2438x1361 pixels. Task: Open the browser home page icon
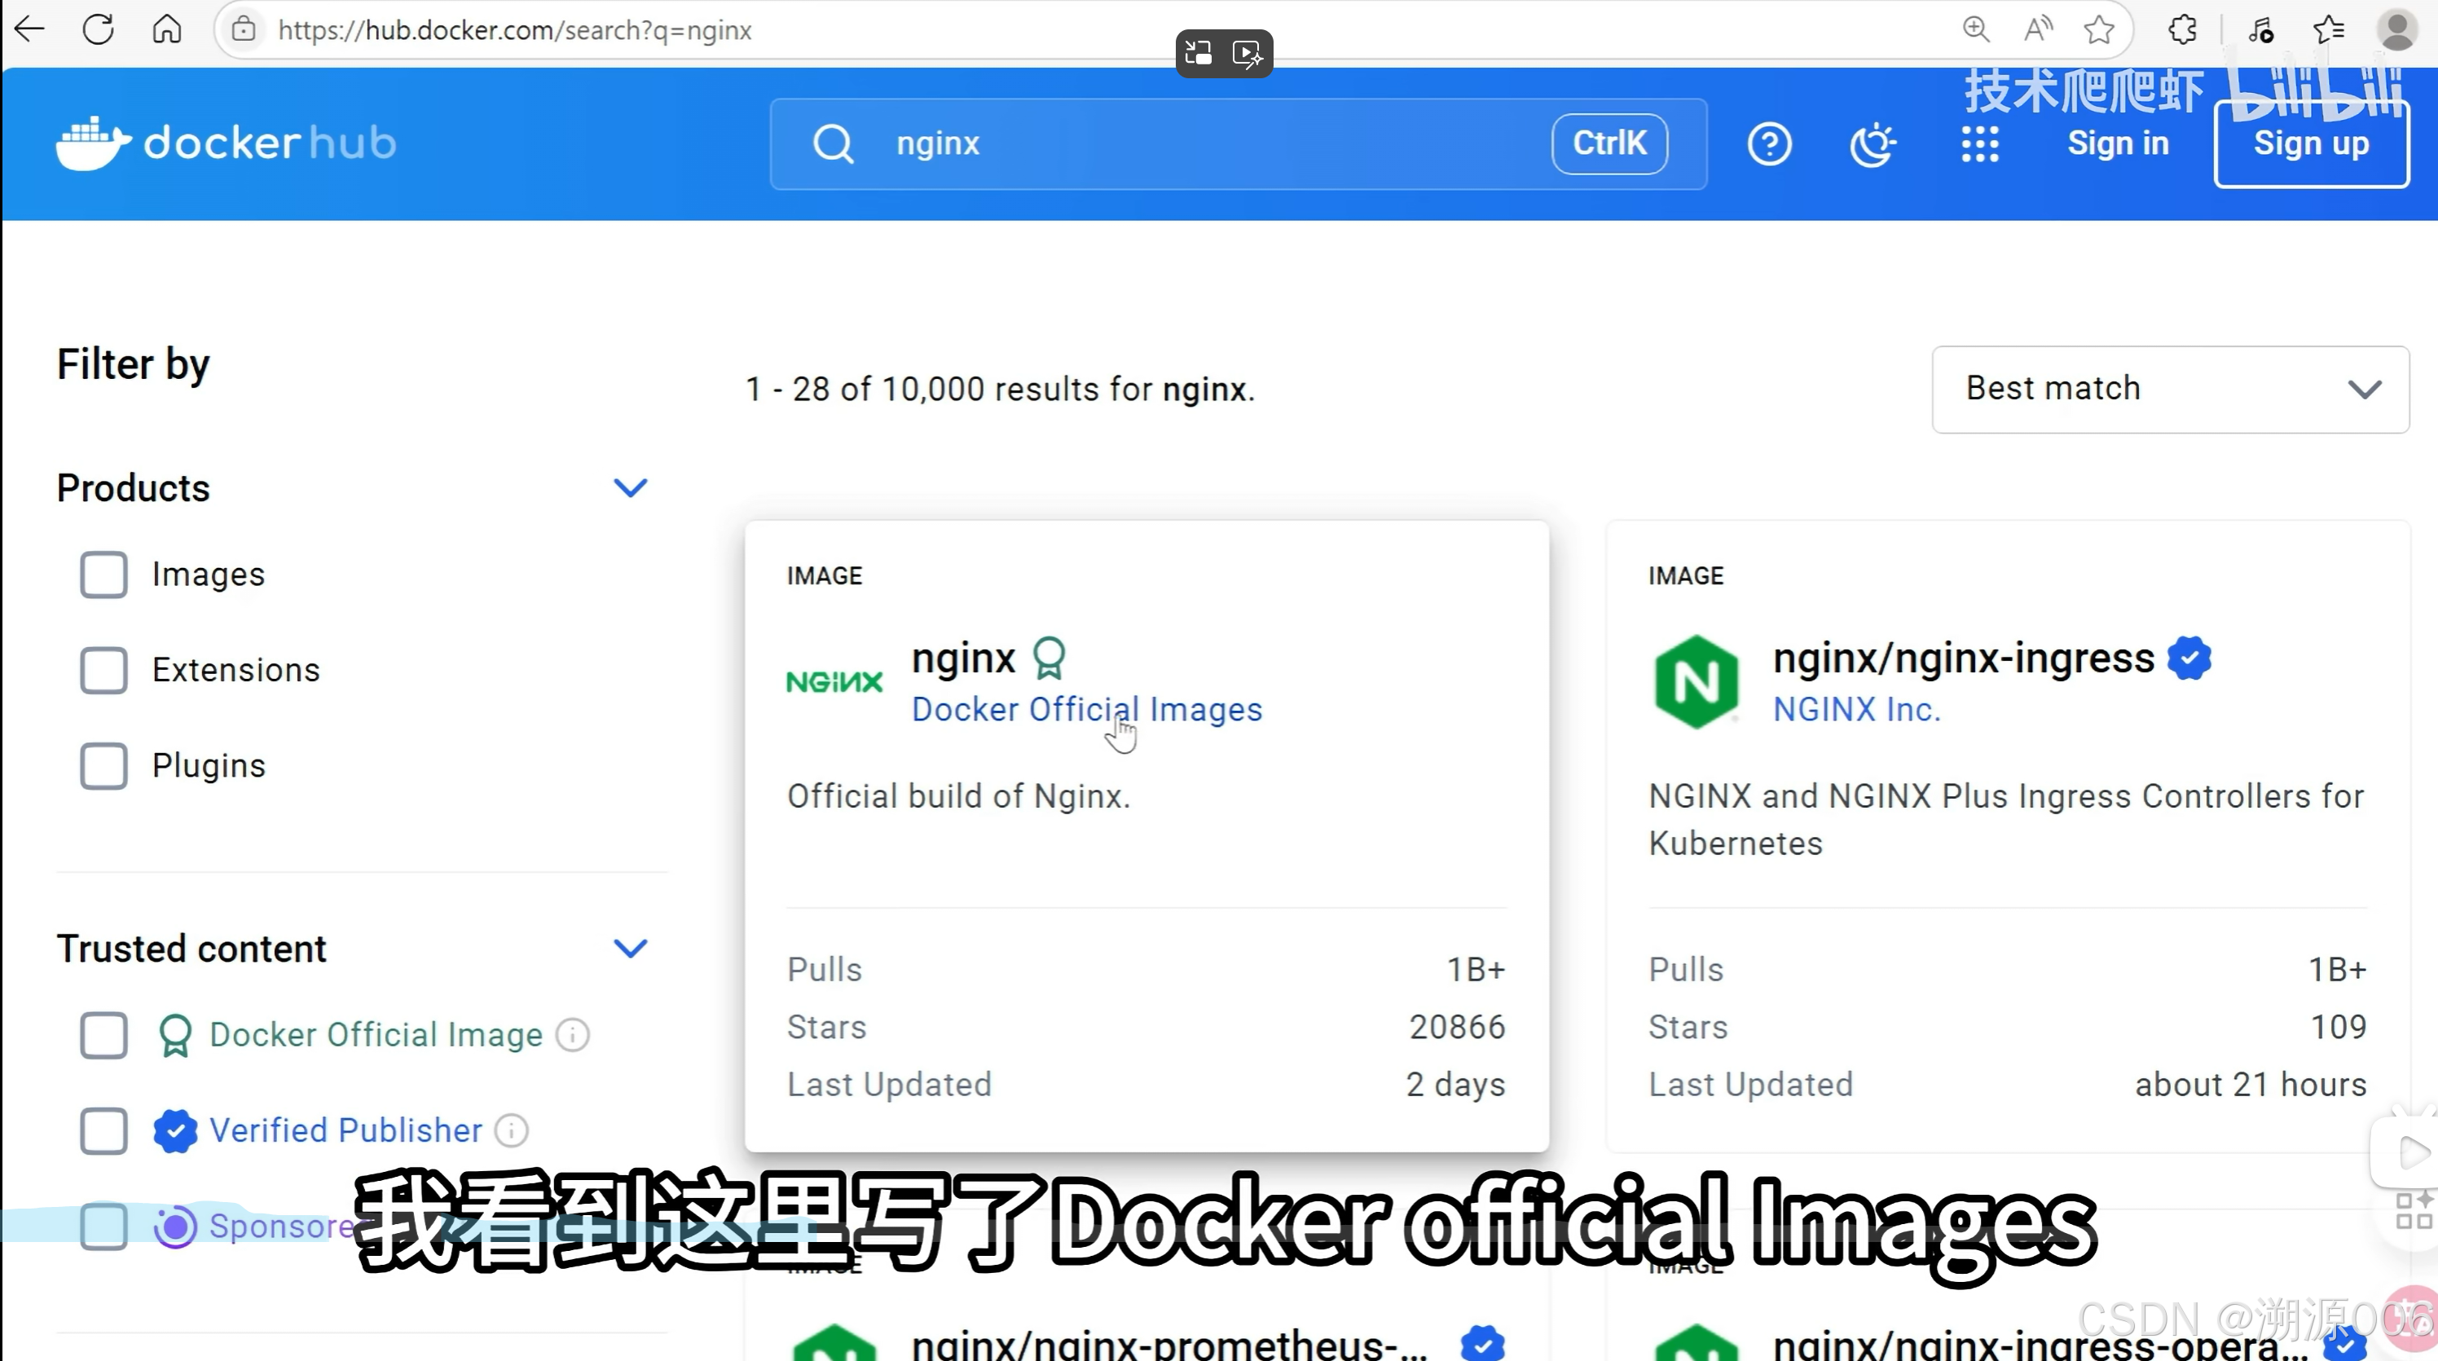(166, 29)
